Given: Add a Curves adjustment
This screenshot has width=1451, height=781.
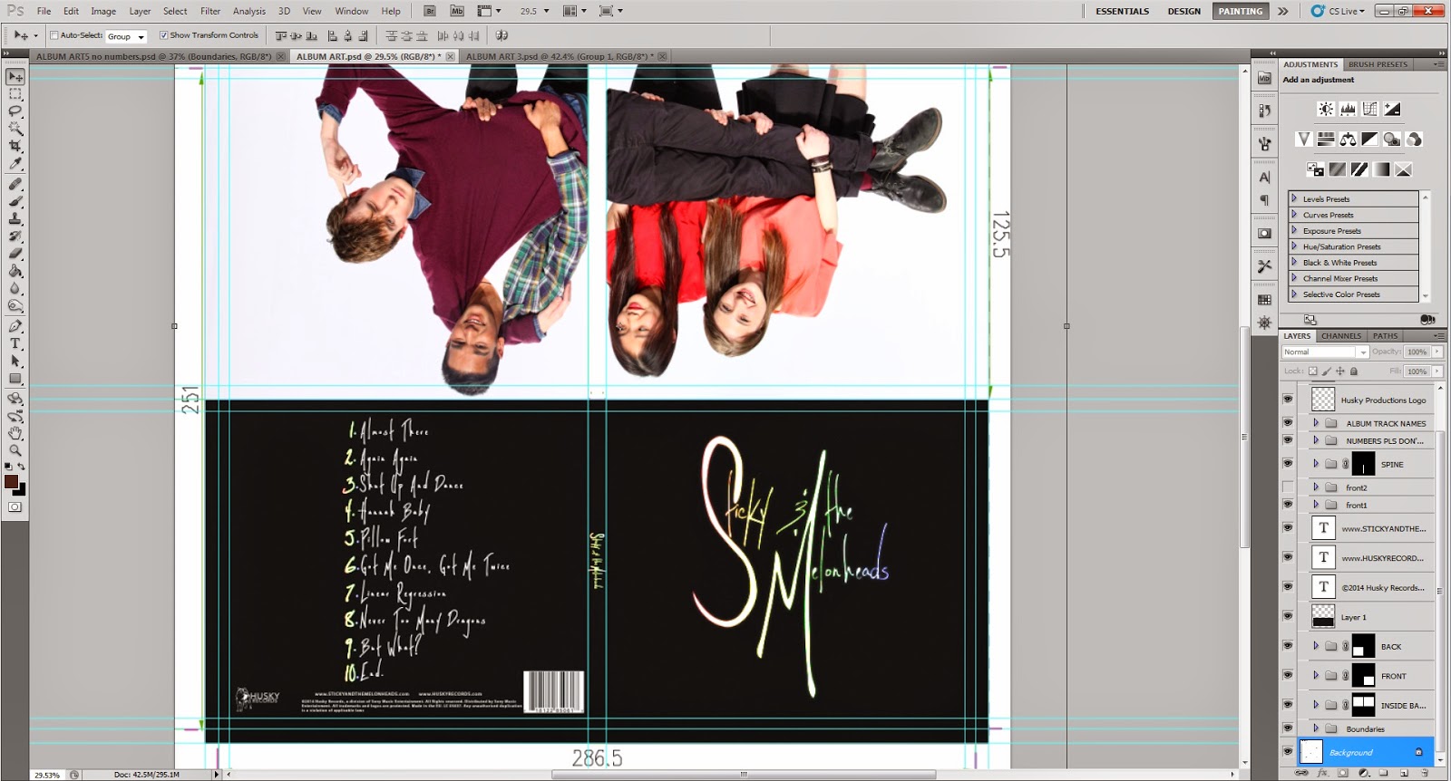Looking at the screenshot, I should (x=1369, y=109).
